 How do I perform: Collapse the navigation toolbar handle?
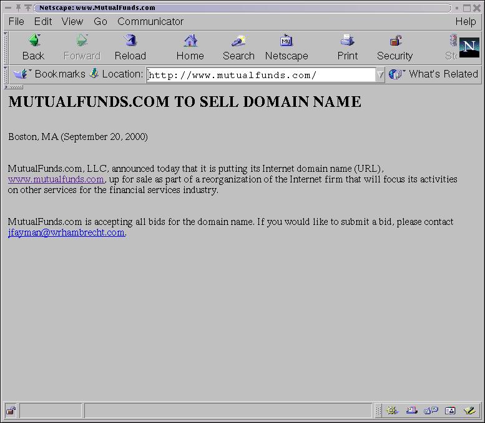point(6,47)
